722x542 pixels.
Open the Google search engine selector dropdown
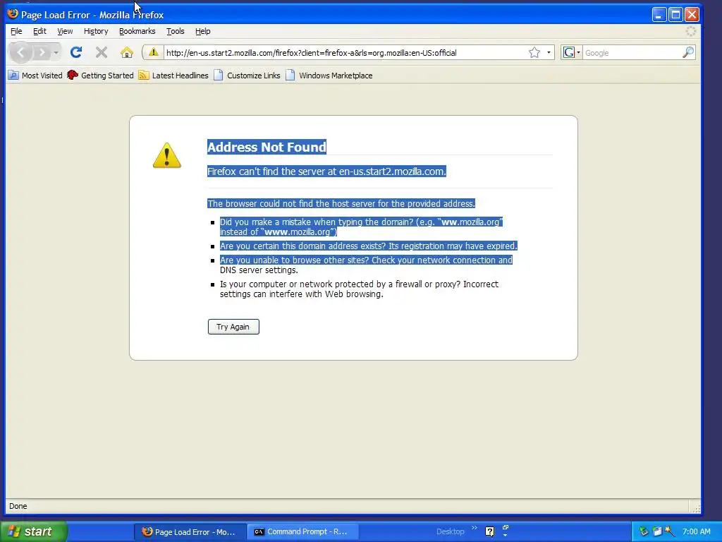(571, 52)
